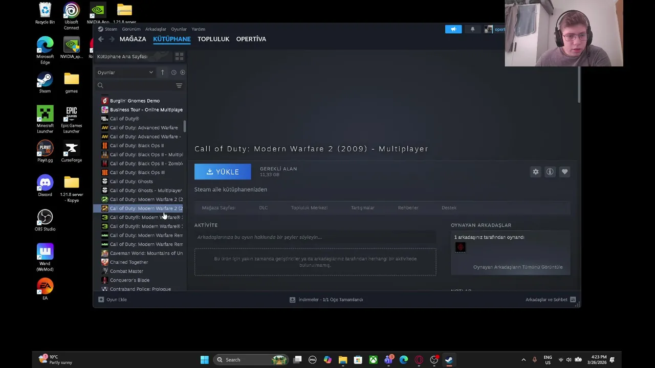Toggle the ready-to-play filter icon
Viewport: 655px width, 368px height.
182,73
